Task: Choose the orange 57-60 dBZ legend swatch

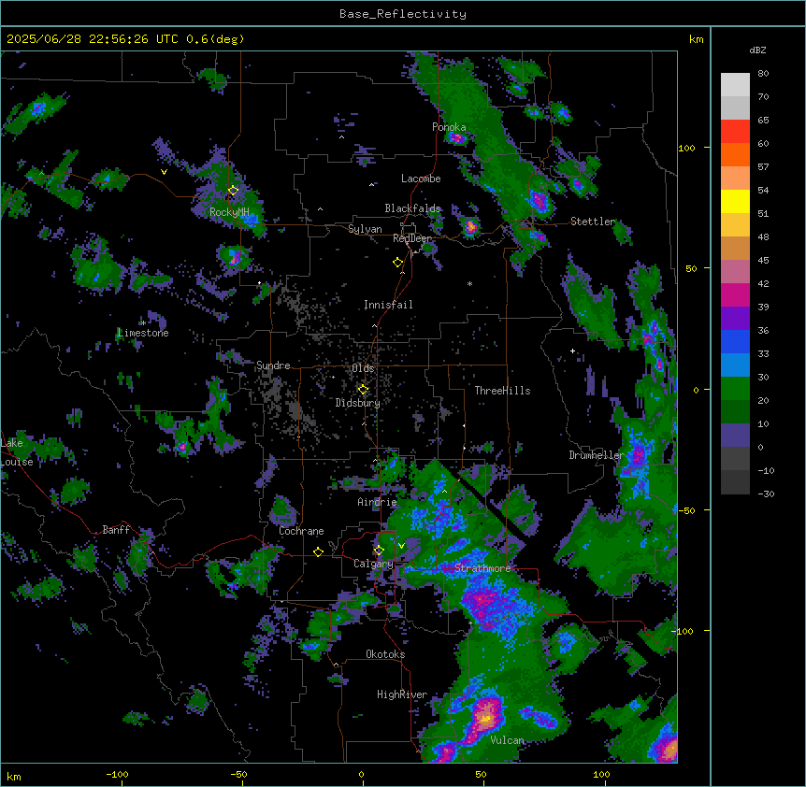Action: (735, 154)
